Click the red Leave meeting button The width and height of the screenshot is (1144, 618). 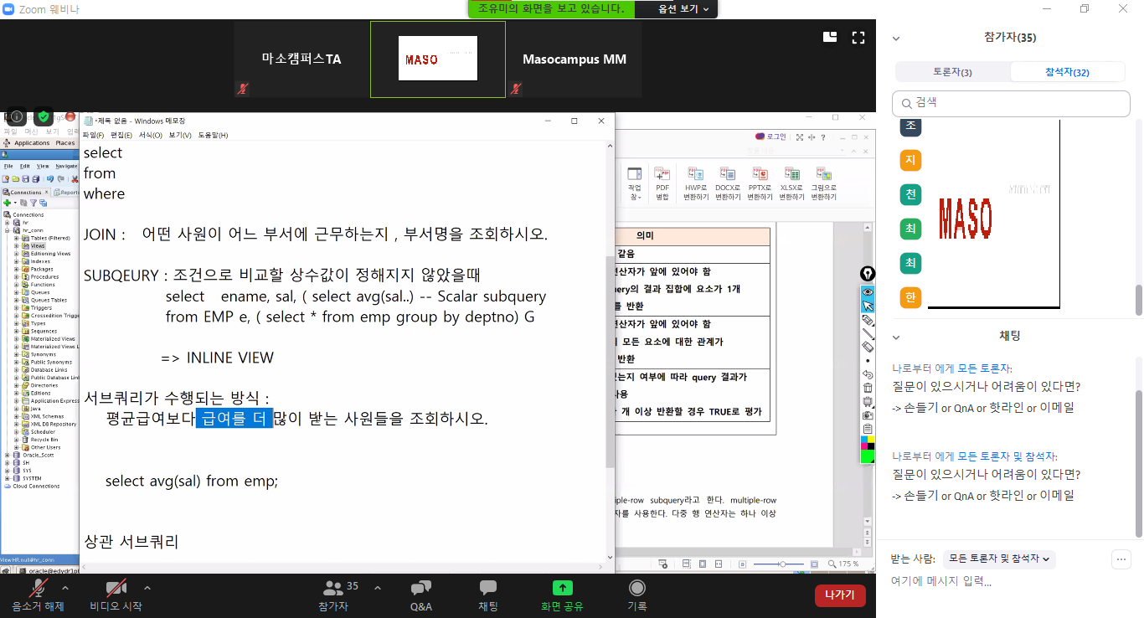839,595
